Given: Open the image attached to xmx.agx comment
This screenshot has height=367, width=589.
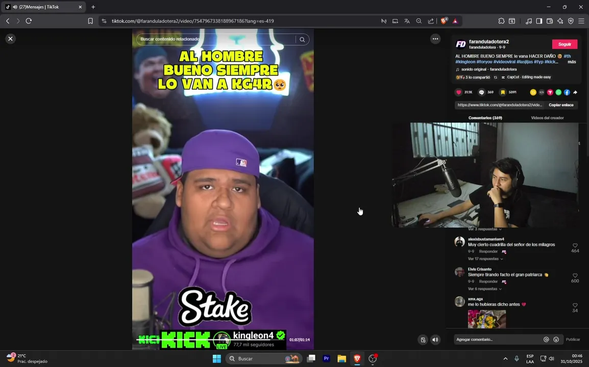Looking at the screenshot, I should [487, 319].
